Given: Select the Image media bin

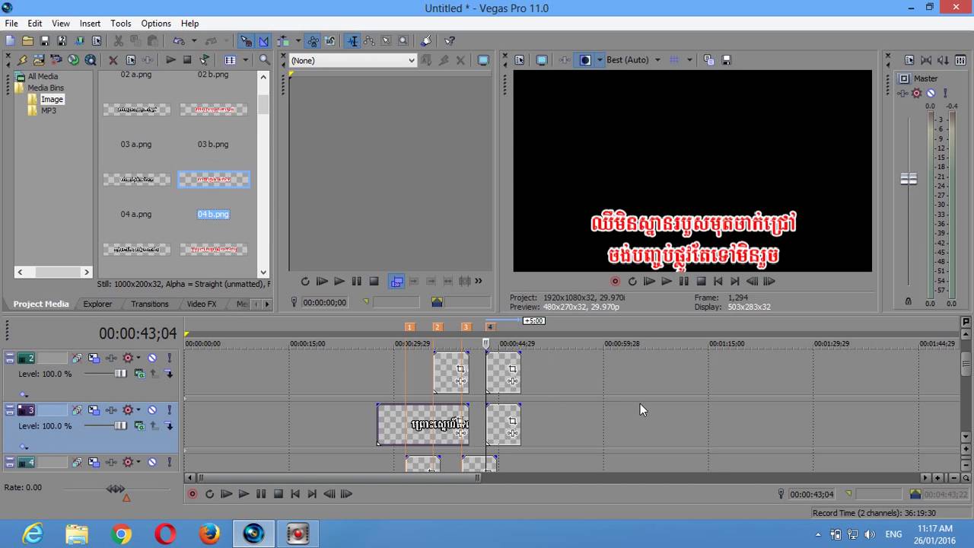Looking at the screenshot, I should pos(52,99).
